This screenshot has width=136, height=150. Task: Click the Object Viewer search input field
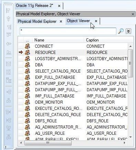(x=68, y=31)
